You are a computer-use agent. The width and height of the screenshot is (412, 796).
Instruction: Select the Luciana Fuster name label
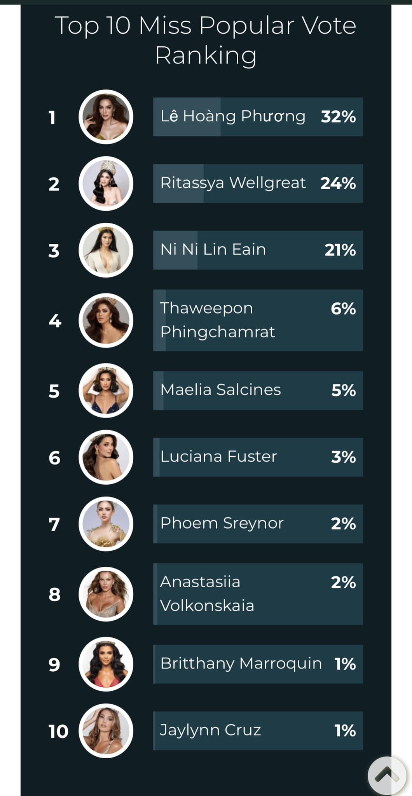[x=218, y=457]
